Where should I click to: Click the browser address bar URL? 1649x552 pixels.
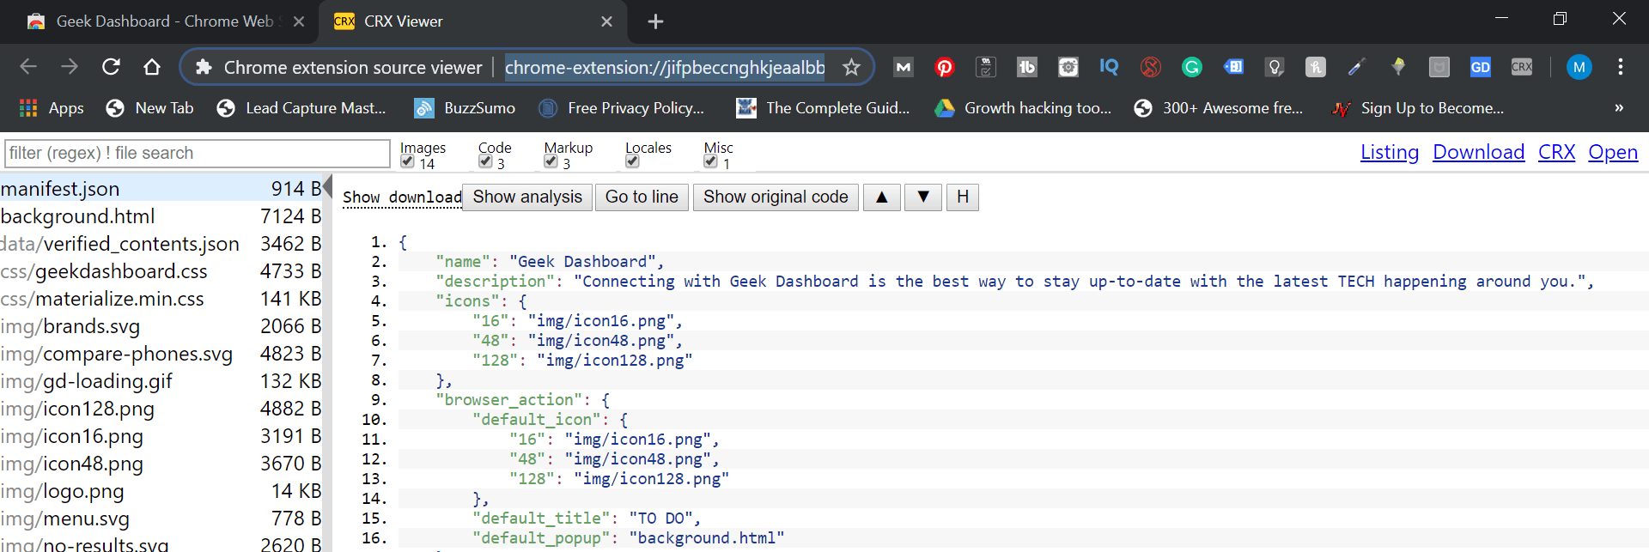tap(665, 67)
